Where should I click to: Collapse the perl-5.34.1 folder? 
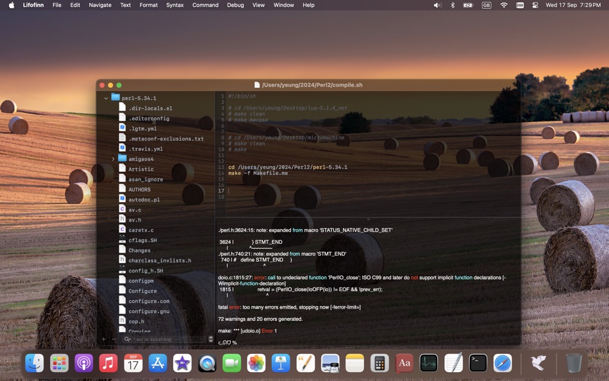[106, 98]
